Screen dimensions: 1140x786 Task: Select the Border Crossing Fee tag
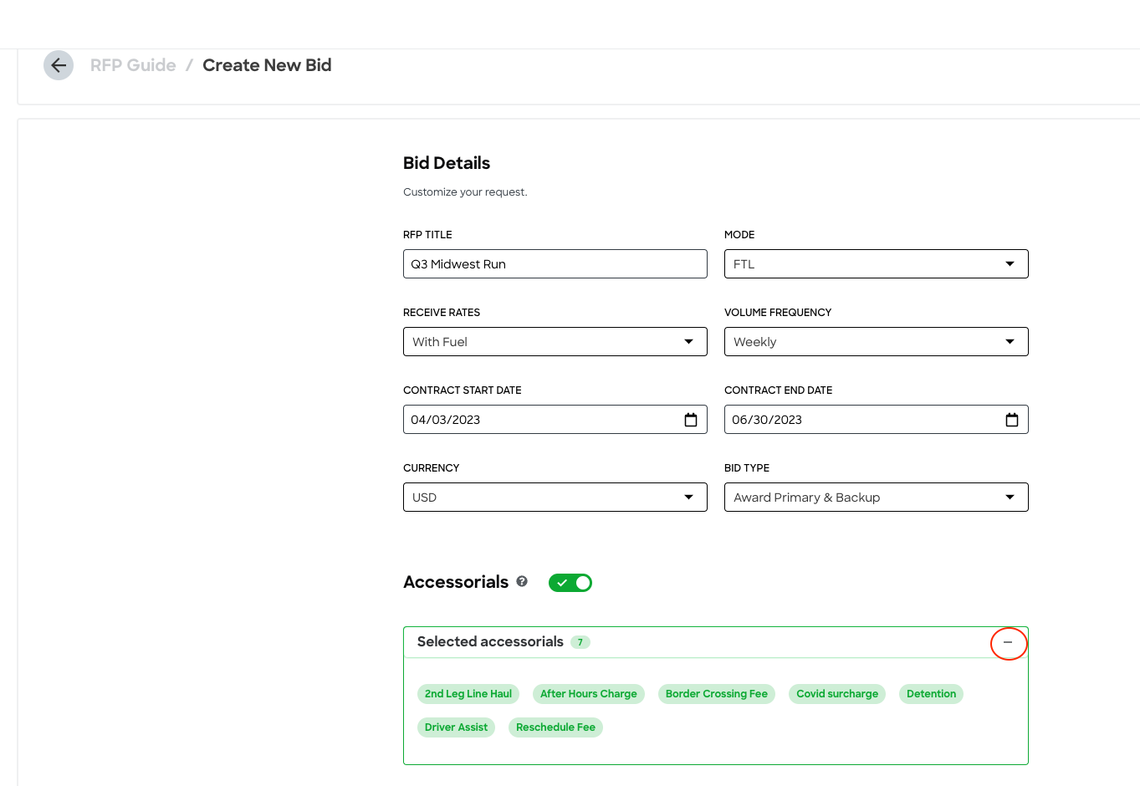click(x=716, y=694)
